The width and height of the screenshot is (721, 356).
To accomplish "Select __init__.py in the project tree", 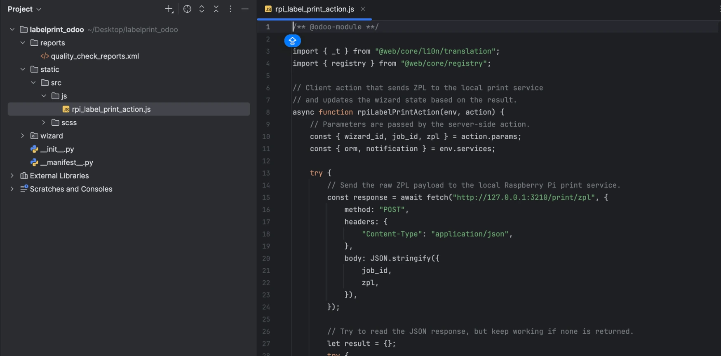I will 57,149.
